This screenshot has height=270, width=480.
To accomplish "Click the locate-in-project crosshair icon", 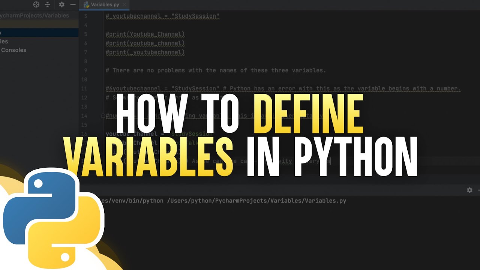I will tap(36, 4).
